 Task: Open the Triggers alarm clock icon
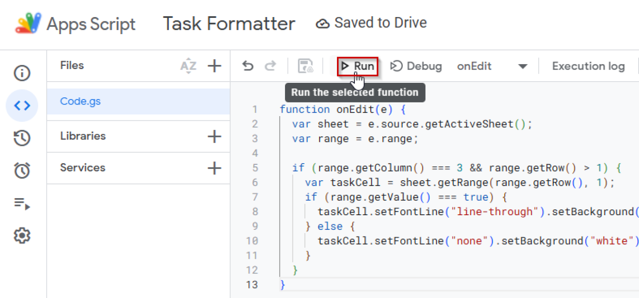pos(22,171)
